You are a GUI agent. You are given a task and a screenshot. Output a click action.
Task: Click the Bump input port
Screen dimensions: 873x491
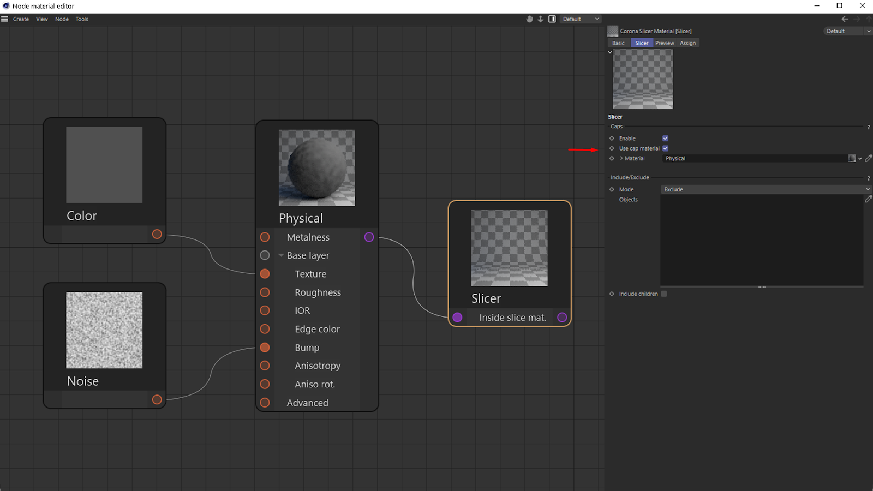click(x=265, y=348)
